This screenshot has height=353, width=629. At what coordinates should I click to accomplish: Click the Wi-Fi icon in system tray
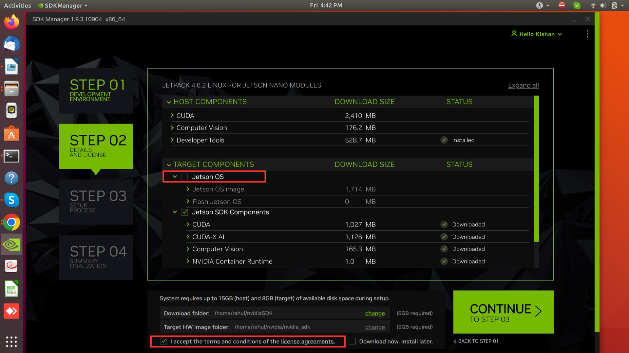point(593,5)
